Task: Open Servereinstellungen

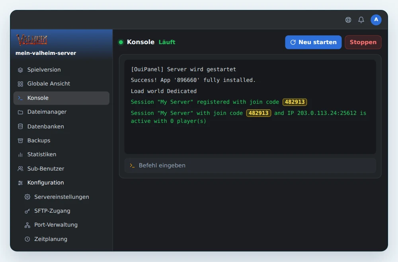Action: tap(61, 197)
